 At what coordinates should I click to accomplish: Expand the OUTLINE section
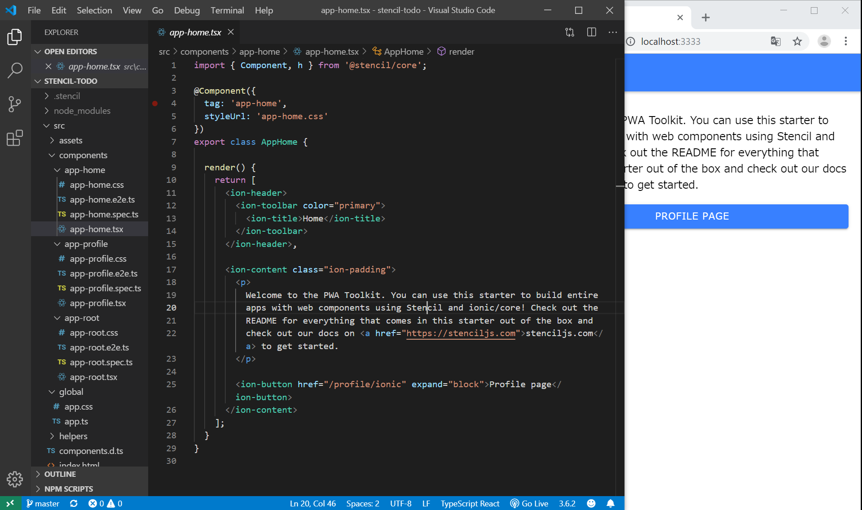pyautogui.click(x=60, y=474)
